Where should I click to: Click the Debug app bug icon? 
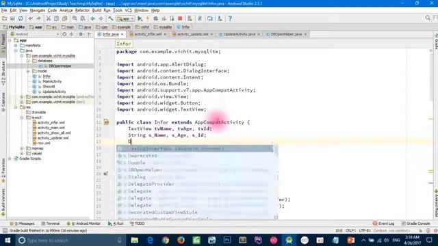click(x=155, y=18)
